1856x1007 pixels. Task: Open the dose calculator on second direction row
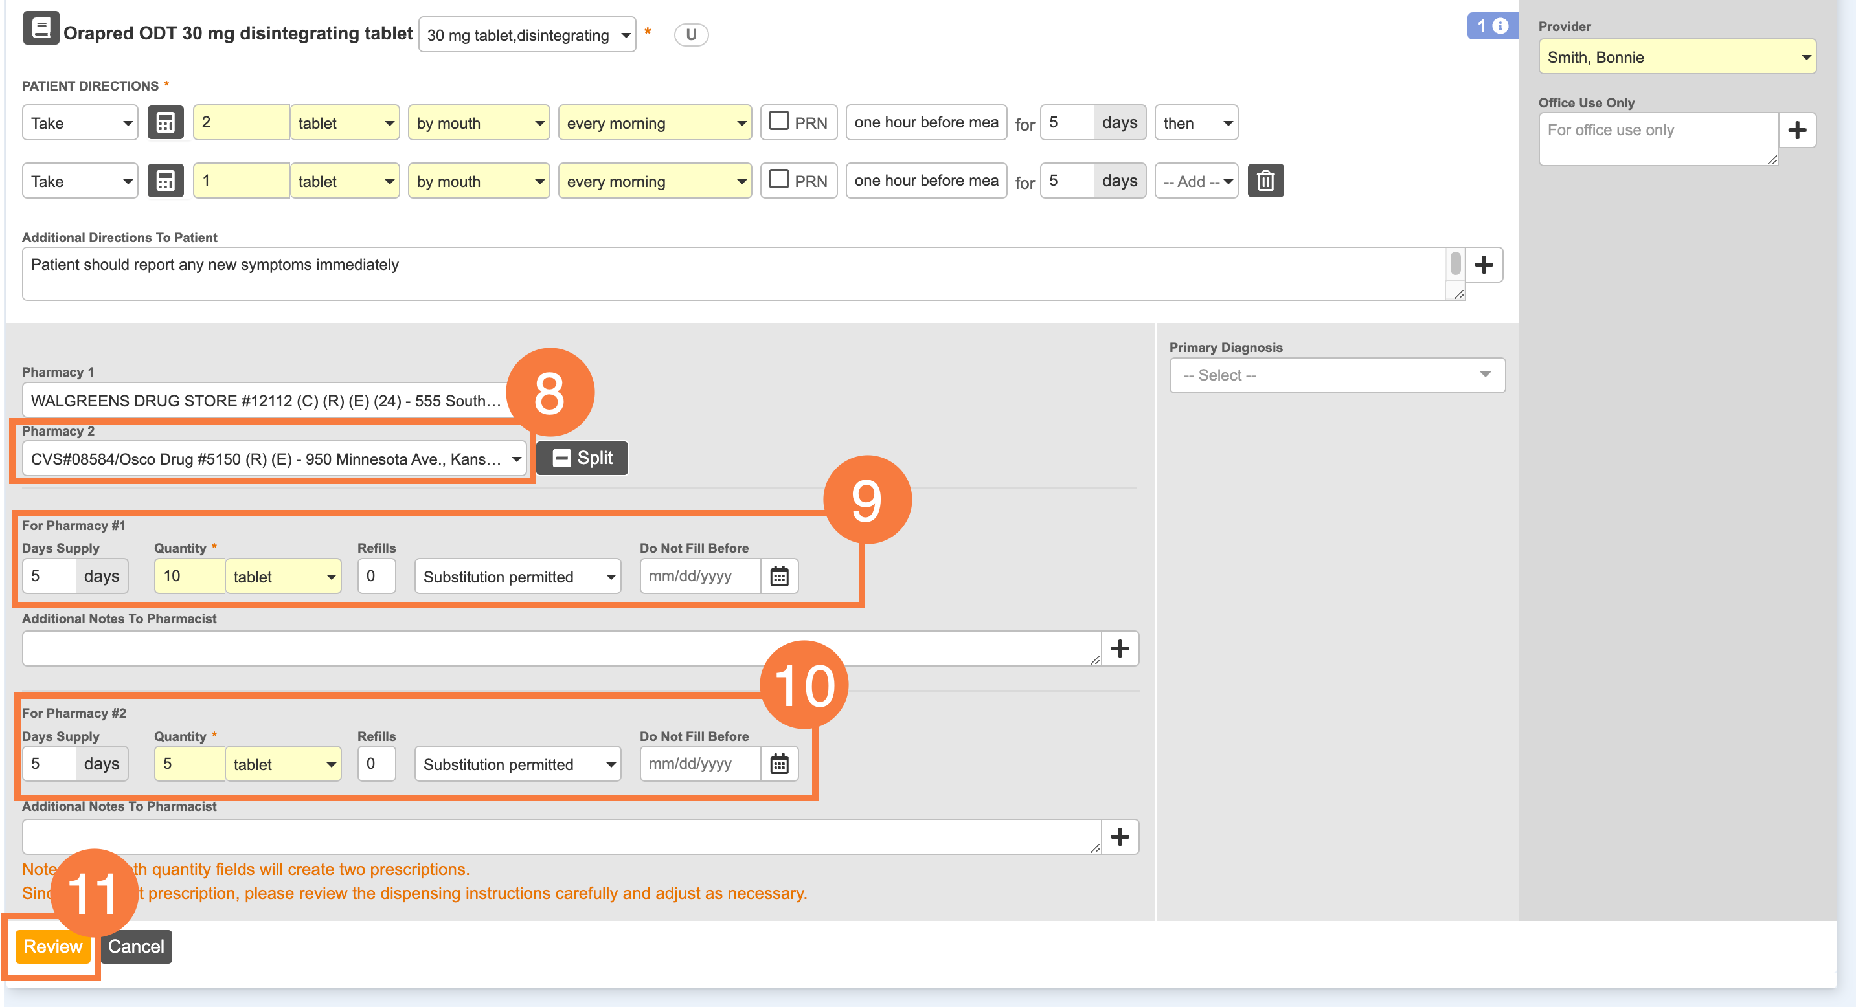coord(165,181)
